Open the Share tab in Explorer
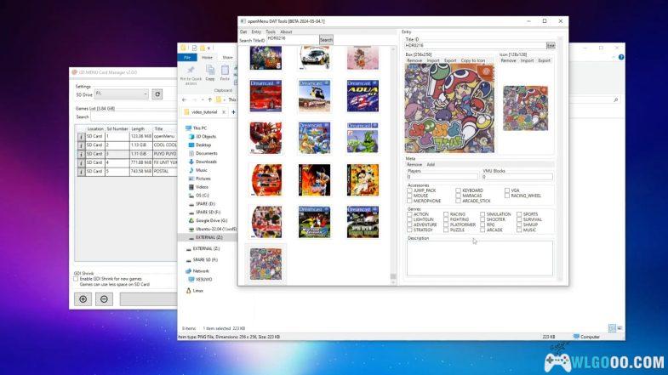Image resolution: width=668 pixels, height=375 pixels. click(227, 58)
